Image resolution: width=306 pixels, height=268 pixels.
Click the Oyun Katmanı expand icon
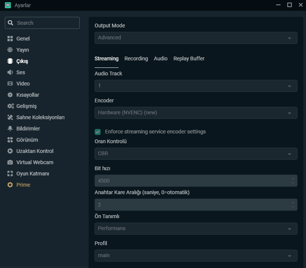point(10,174)
